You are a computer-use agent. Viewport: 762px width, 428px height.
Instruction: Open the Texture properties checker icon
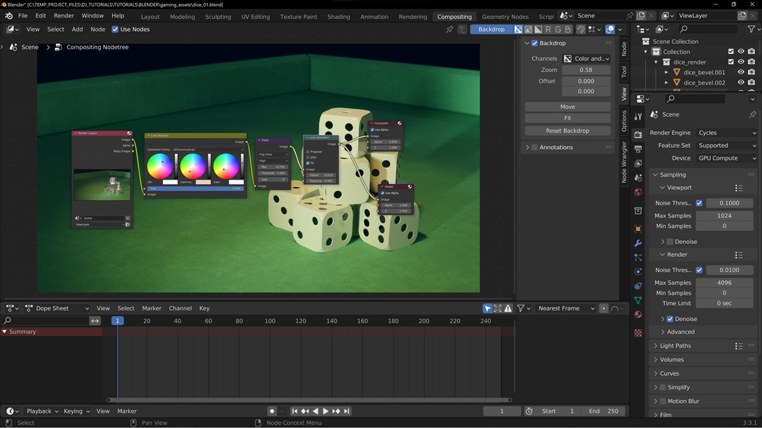click(638, 333)
